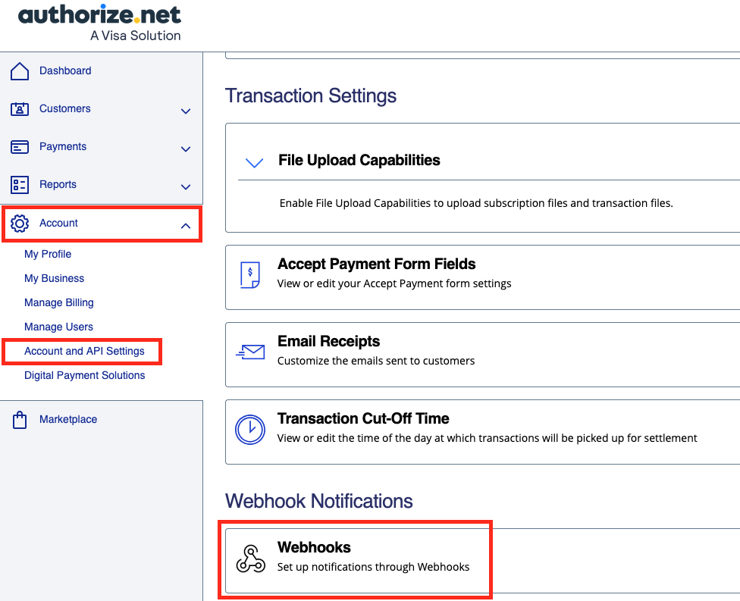Click the Account menu label
The image size is (740, 601).
tap(58, 223)
